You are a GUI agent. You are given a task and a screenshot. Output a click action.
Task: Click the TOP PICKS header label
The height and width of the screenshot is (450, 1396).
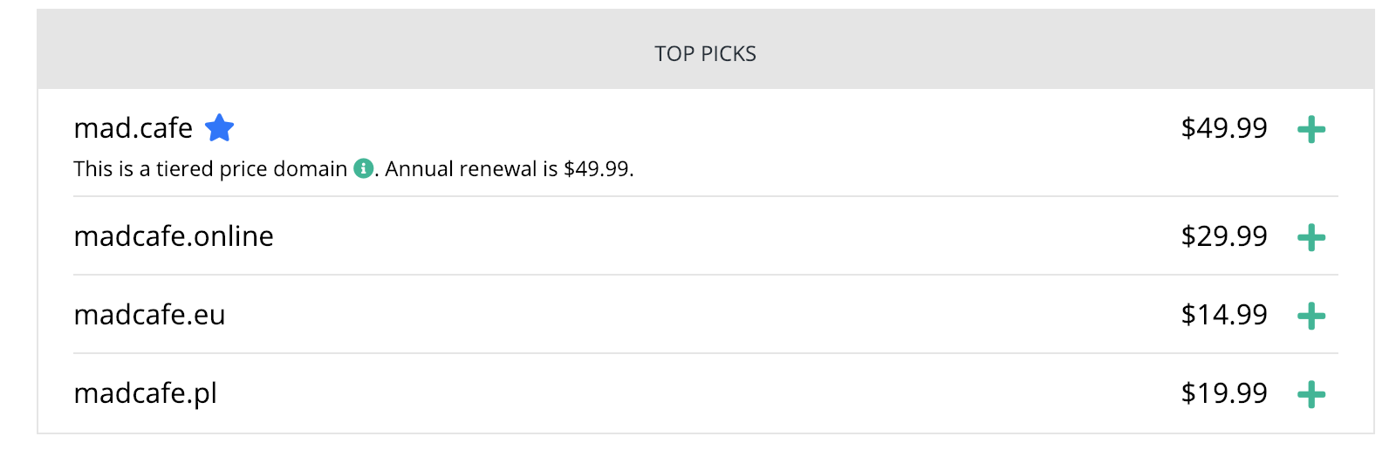(x=706, y=54)
